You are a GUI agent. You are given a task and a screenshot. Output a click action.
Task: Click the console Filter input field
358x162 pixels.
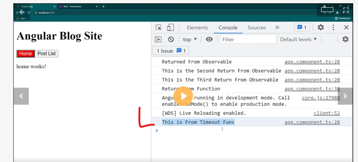(248, 39)
